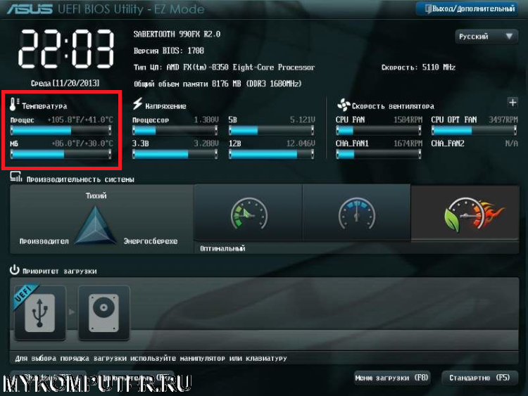Click the system performance icon
This screenshot has width=528, height=396.
15,177
